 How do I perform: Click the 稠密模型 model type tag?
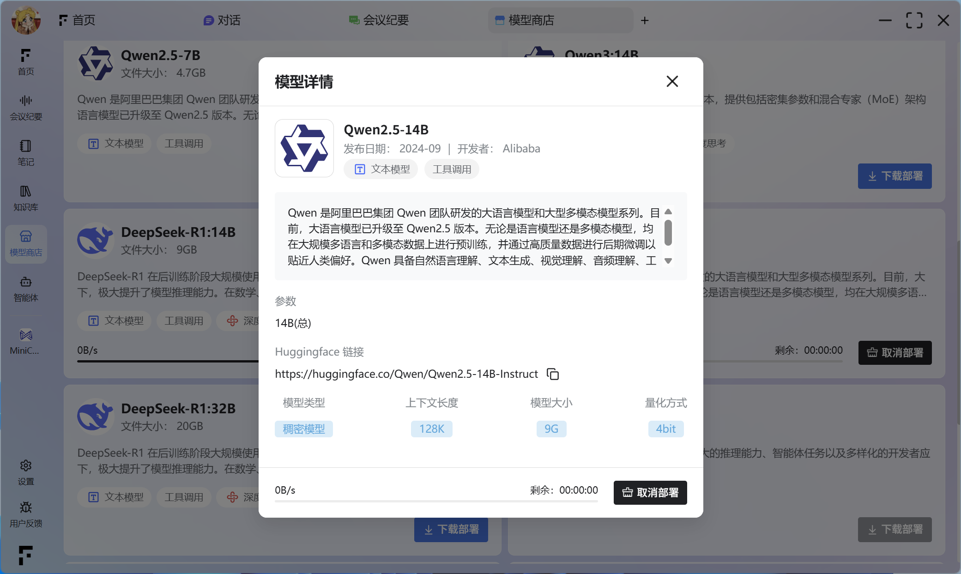303,429
